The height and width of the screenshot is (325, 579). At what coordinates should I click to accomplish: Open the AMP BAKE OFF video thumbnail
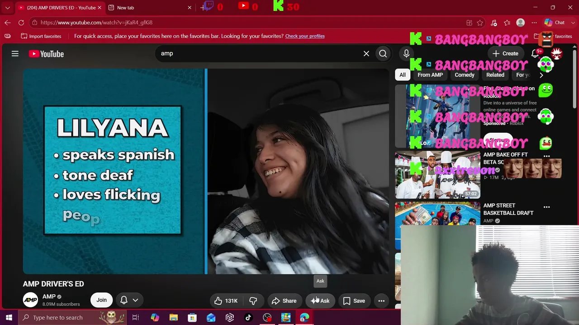point(437,175)
